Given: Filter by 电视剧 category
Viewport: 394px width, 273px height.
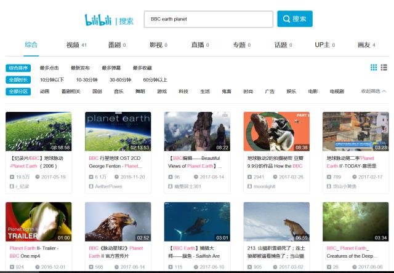Looking at the screenshot, I should (x=337, y=92).
